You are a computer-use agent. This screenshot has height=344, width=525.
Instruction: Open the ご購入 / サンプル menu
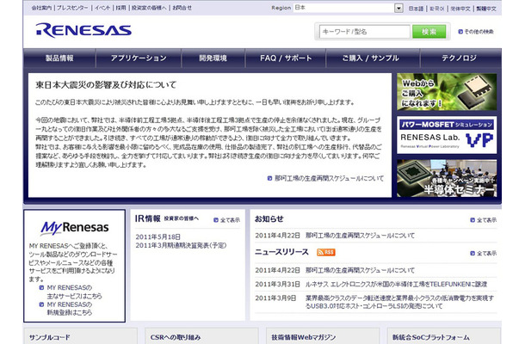pos(371,58)
